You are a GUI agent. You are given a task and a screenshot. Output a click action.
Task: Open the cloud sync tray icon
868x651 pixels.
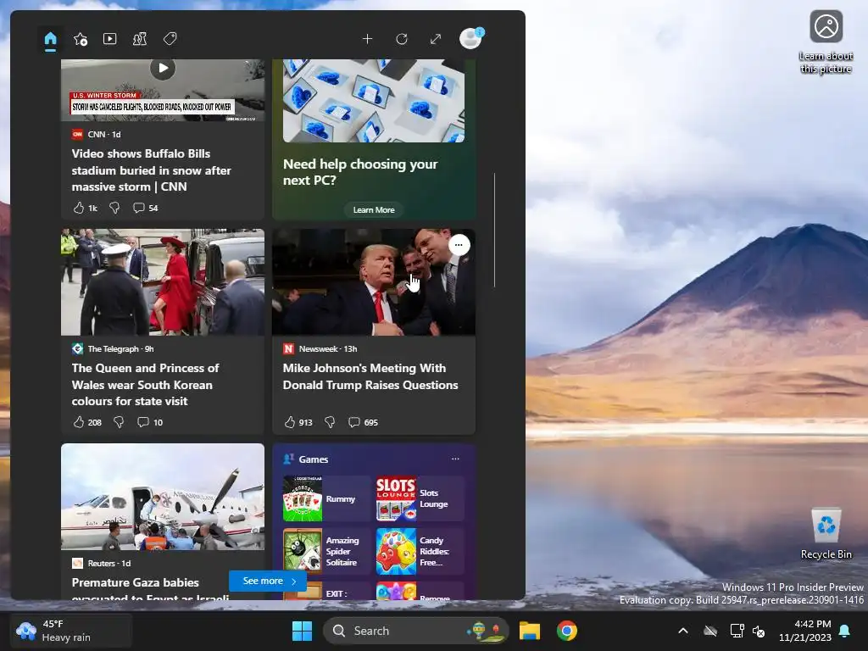click(710, 631)
